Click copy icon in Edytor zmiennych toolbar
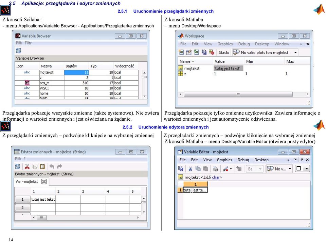The width and height of the screenshot is (326, 242). click(35, 166)
